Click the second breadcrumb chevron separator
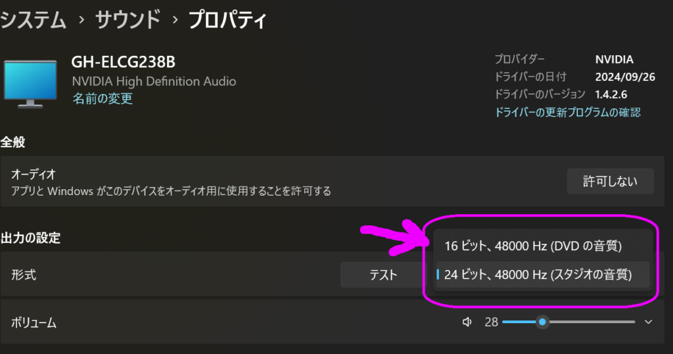Screen dimensions: 673x354 pyautogui.click(x=175, y=20)
